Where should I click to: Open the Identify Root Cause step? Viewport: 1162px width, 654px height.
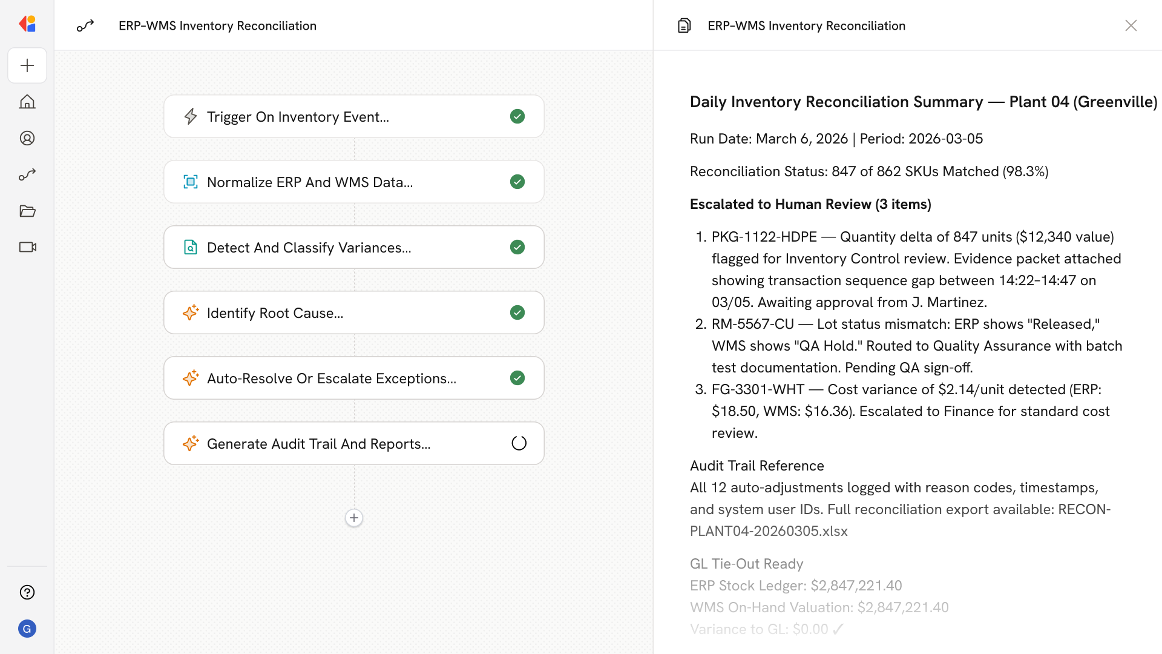[x=353, y=312]
